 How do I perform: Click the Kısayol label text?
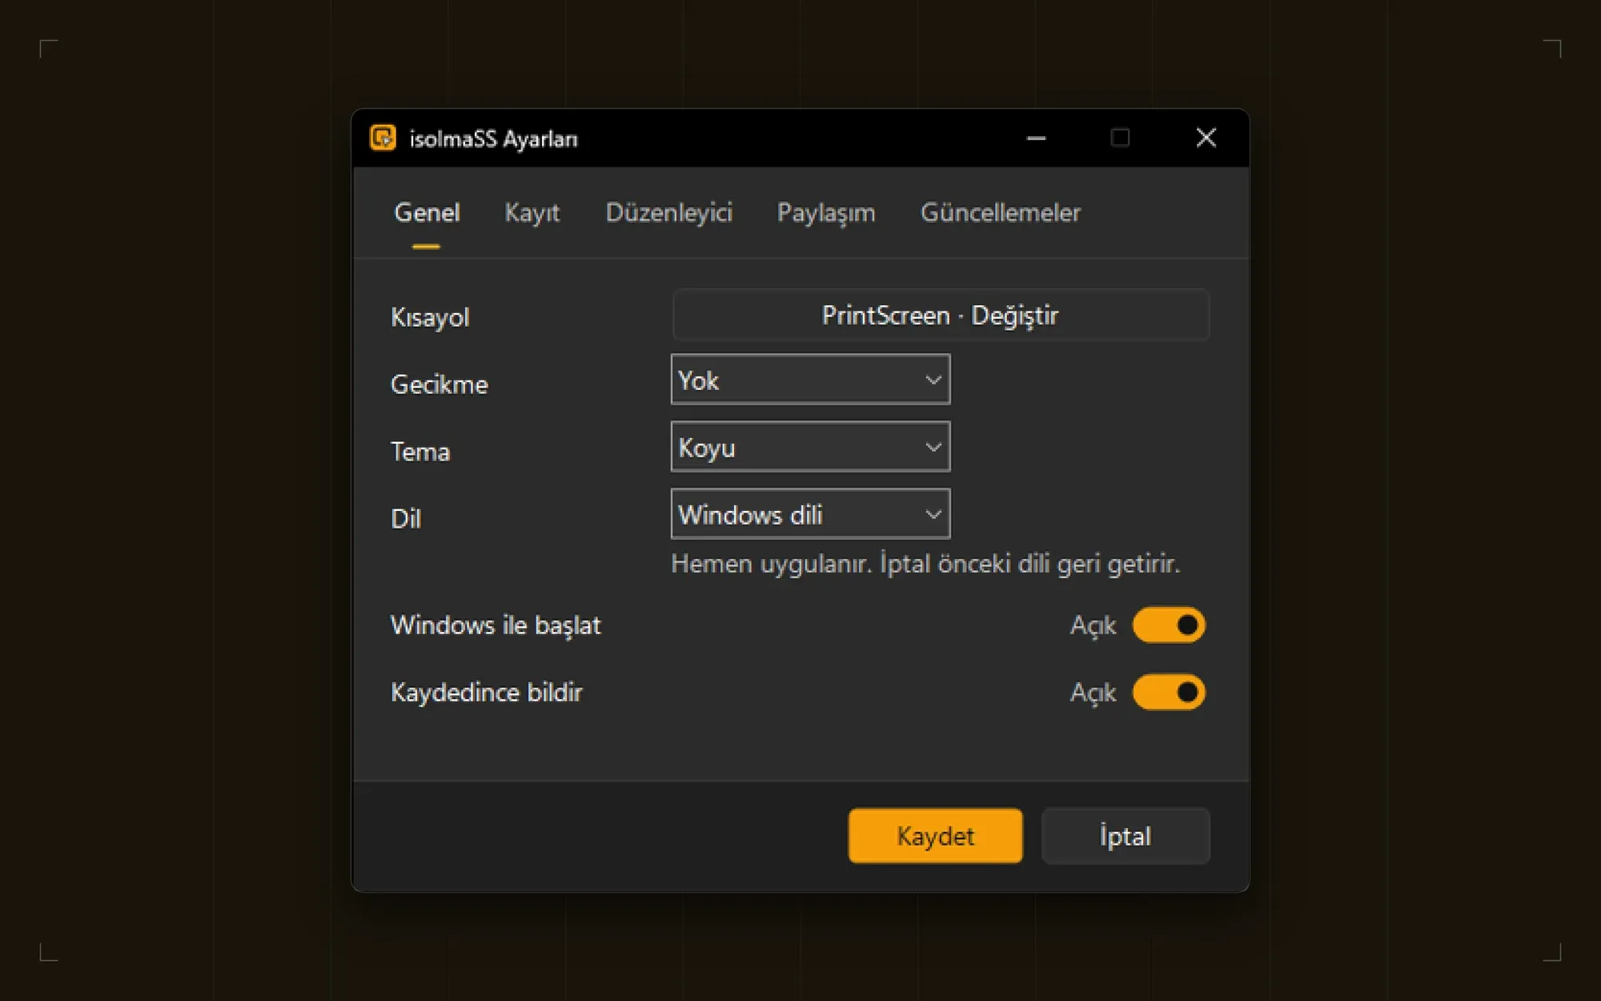click(430, 317)
